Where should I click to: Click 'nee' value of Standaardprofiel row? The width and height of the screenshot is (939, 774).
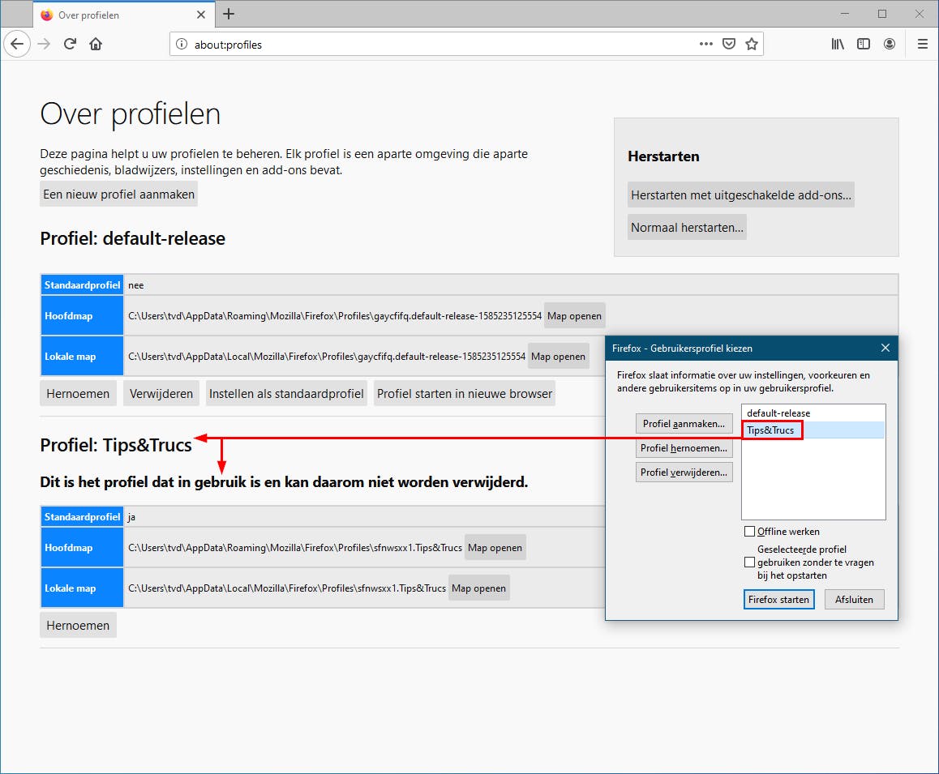(x=136, y=285)
